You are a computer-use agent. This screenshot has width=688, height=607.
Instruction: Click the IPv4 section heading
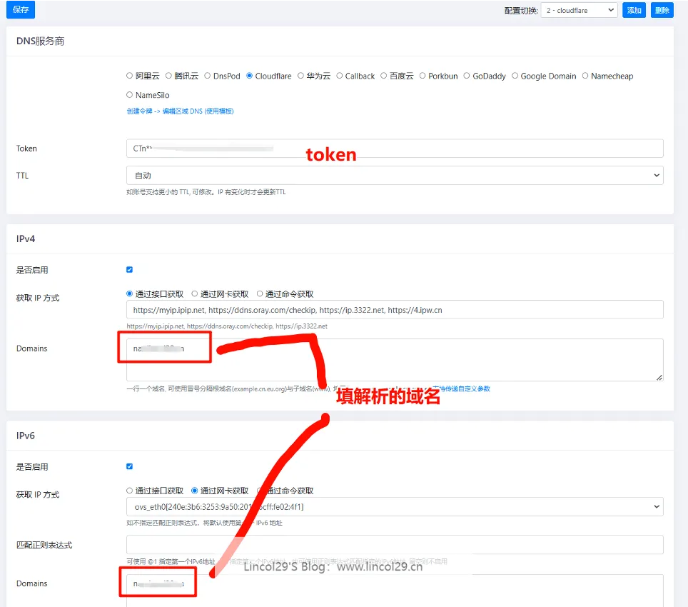[x=26, y=239]
